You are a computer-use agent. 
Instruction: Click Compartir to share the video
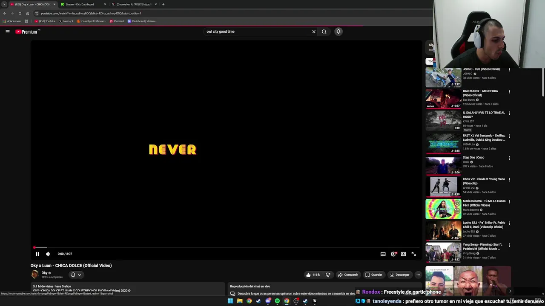coord(348,275)
